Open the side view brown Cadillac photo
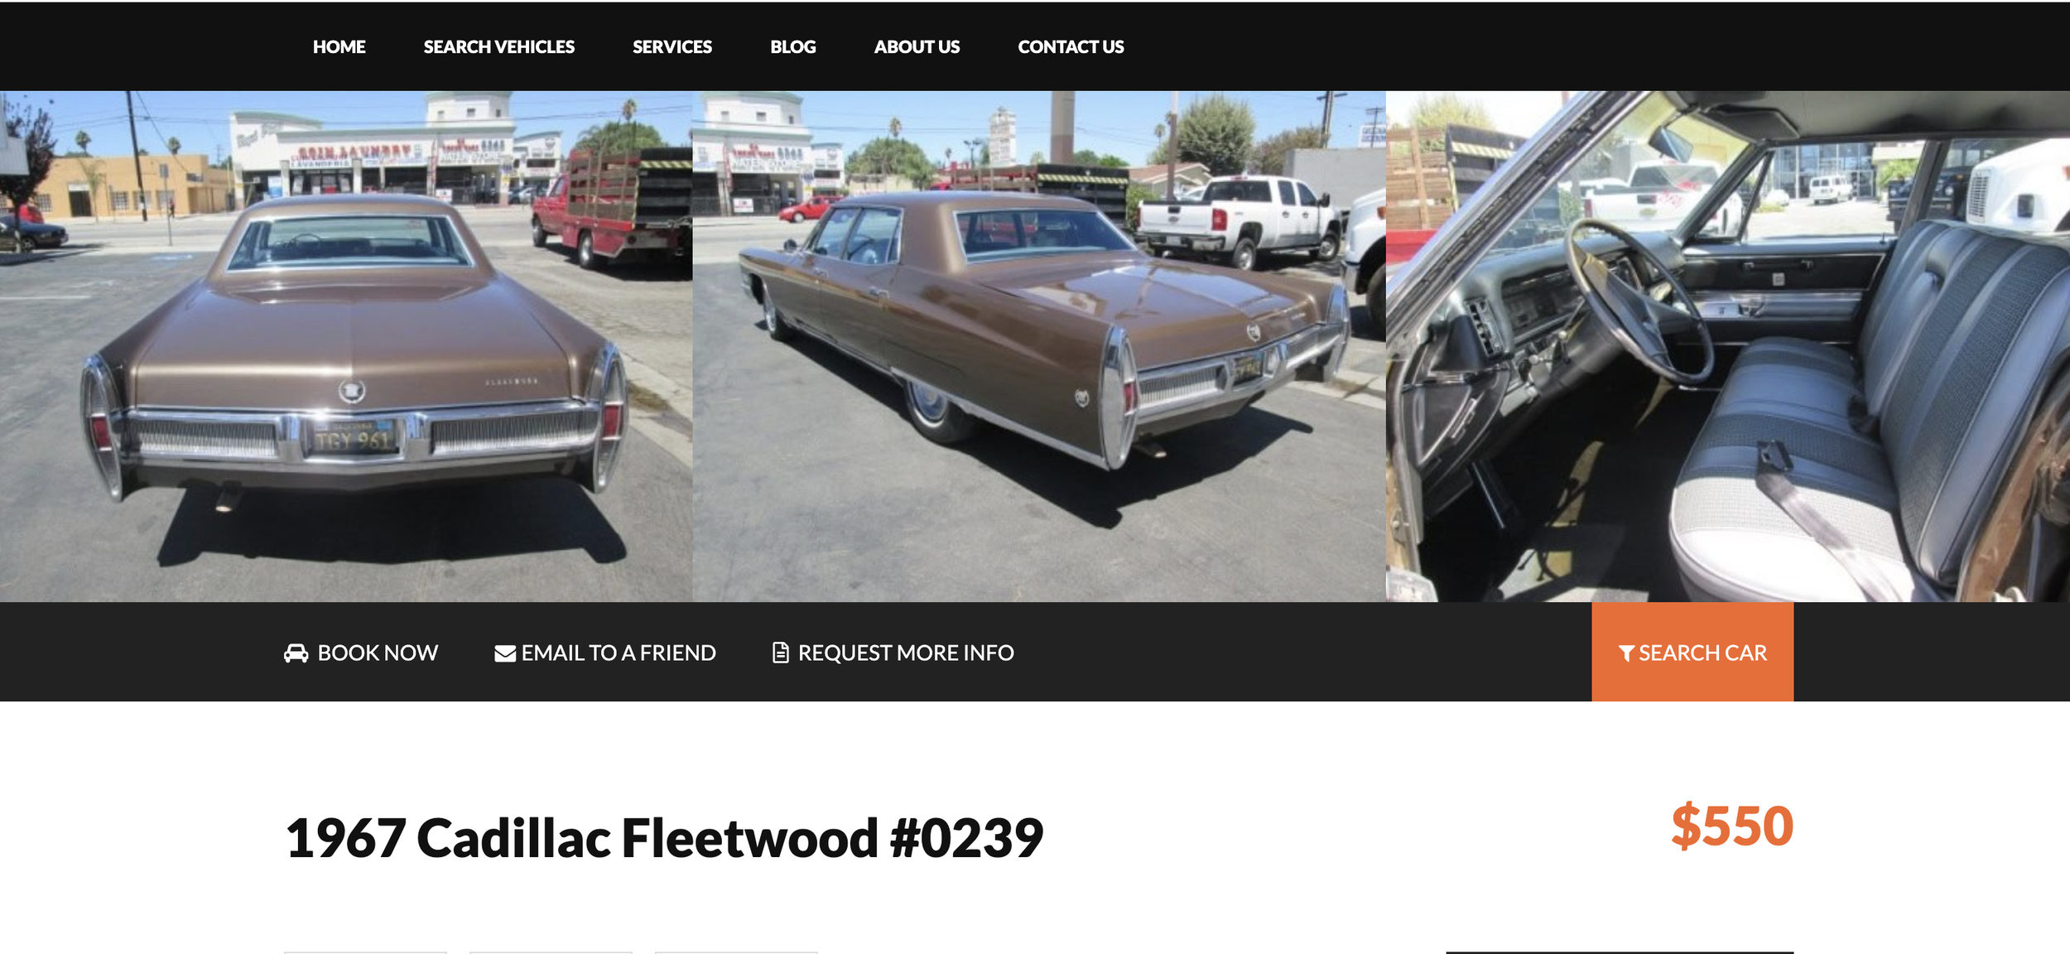2070x954 pixels. point(1039,346)
